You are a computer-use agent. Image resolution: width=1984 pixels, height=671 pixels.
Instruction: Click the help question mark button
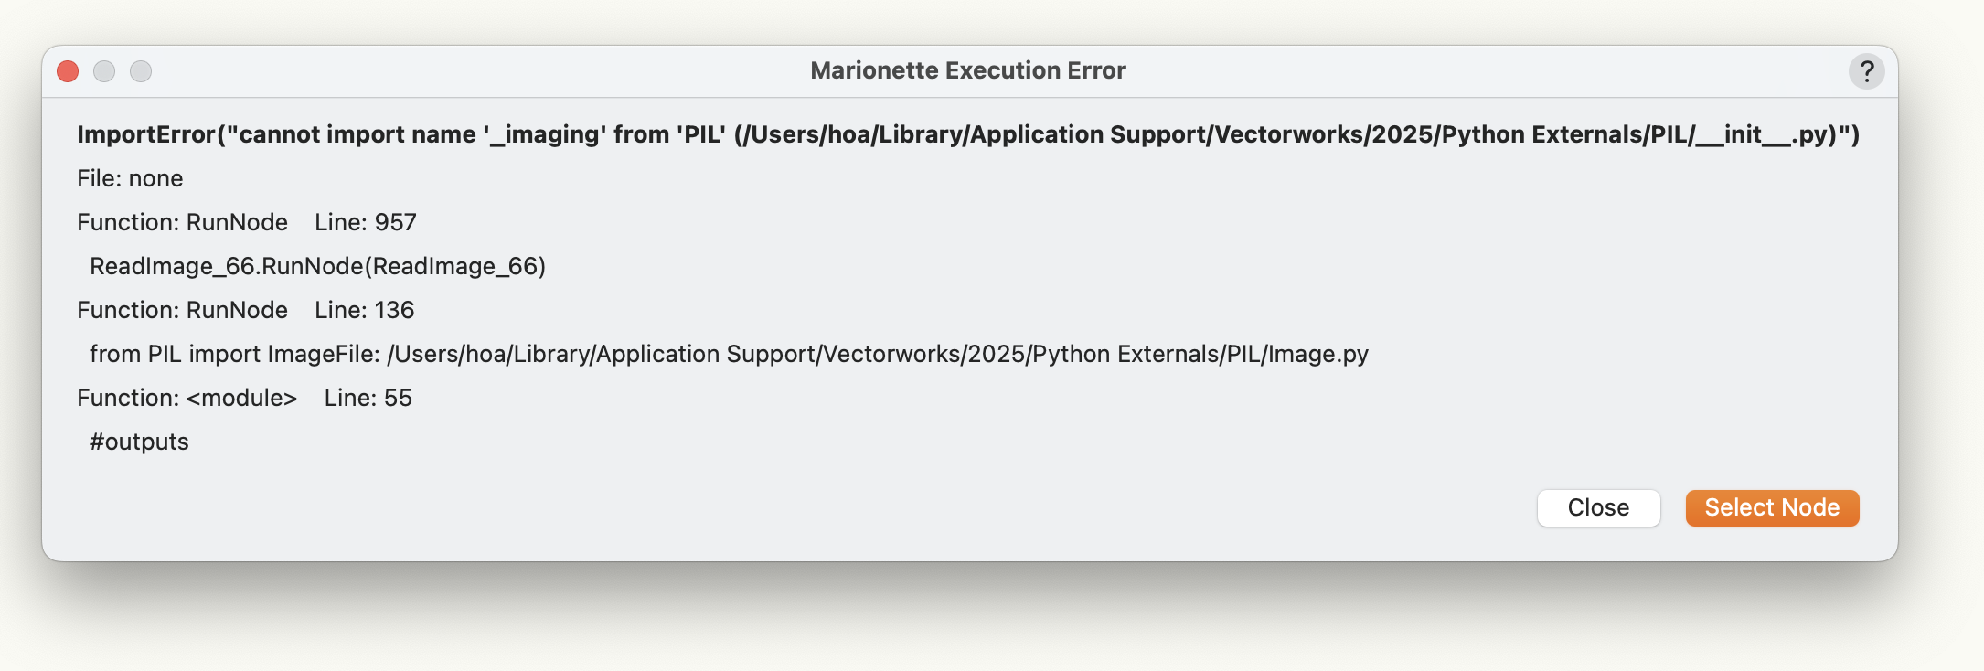point(1866,71)
